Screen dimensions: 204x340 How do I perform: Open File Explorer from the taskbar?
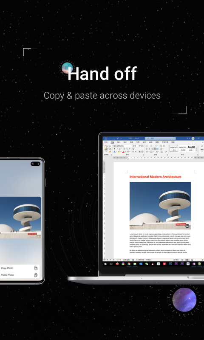(135, 264)
